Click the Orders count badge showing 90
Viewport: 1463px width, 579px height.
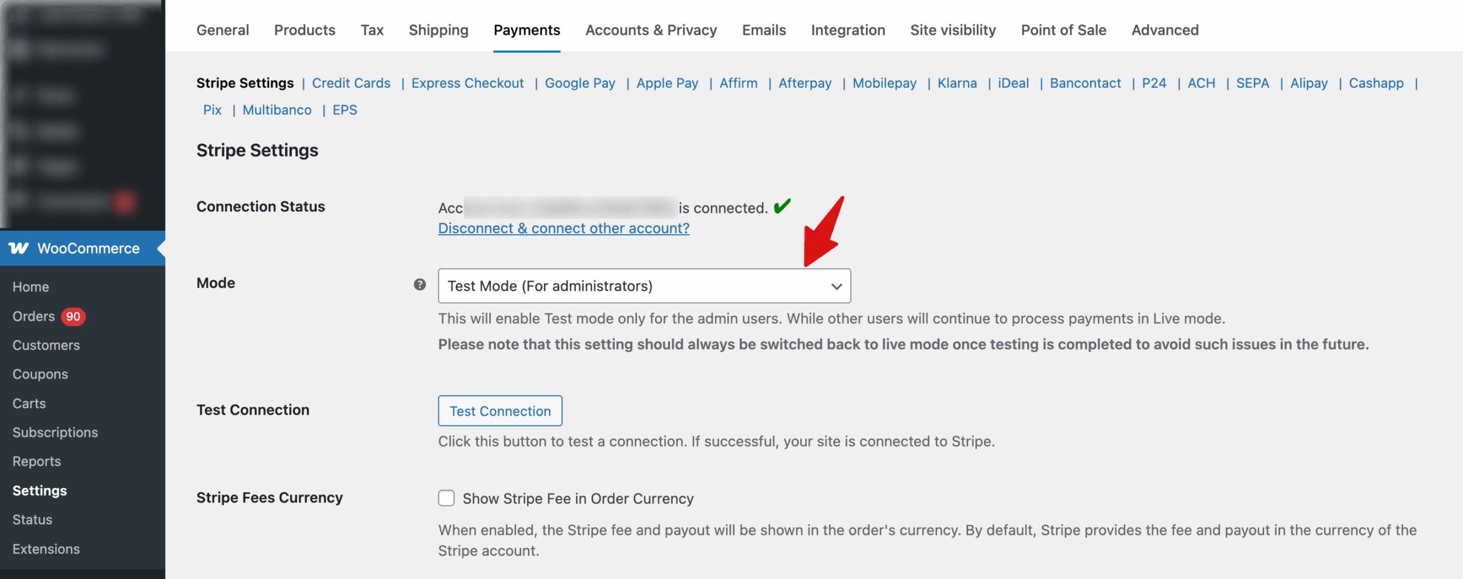(73, 316)
